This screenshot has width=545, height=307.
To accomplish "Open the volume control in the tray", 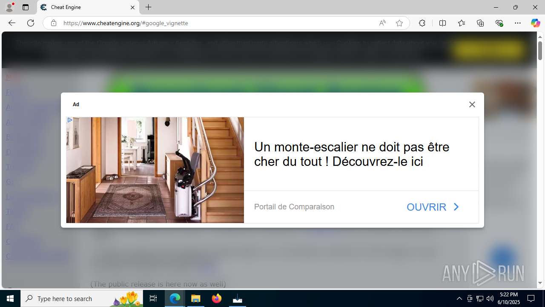I will tap(490, 298).
